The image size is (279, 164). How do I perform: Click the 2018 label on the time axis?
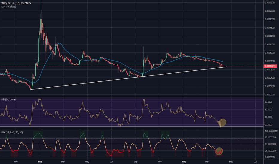point(40,162)
